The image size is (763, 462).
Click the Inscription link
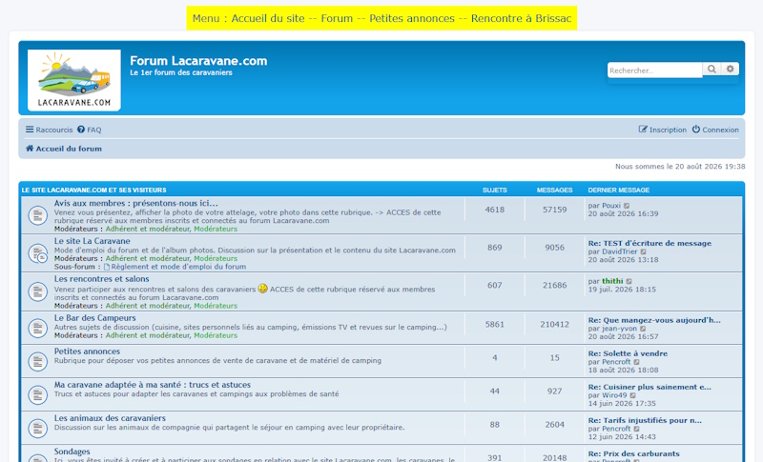[x=663, y=130]
